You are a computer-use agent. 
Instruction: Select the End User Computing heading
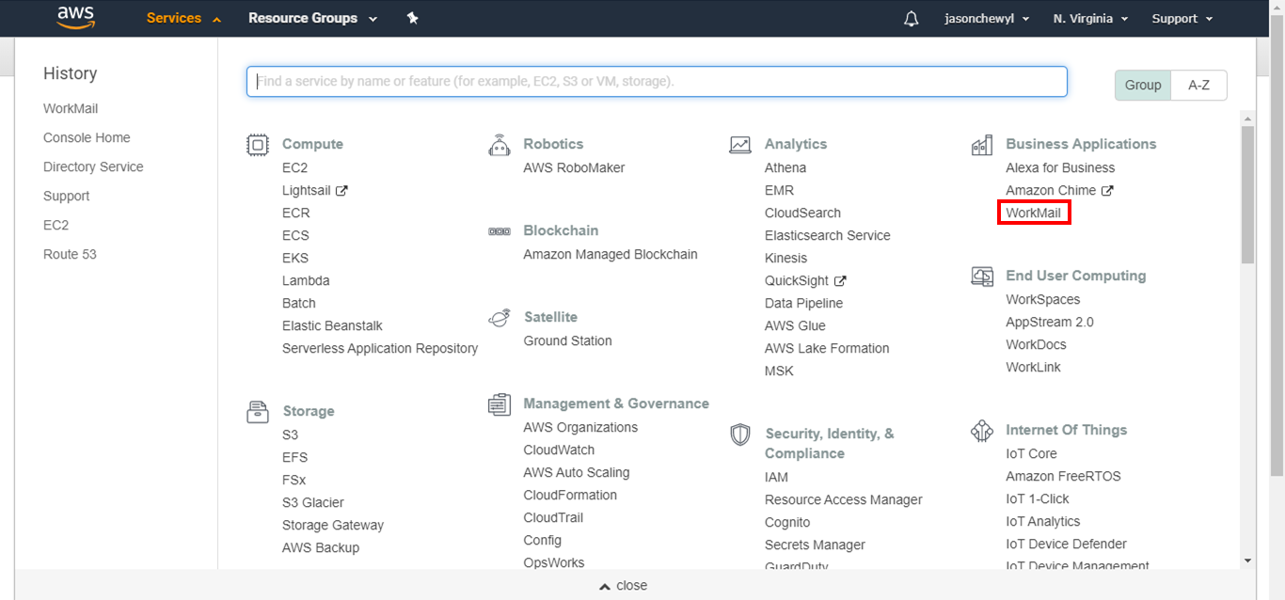(1076, 276)
